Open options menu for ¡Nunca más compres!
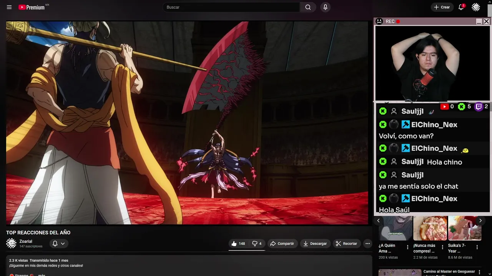Screen dimensions: 492x276 coord(442,247)
